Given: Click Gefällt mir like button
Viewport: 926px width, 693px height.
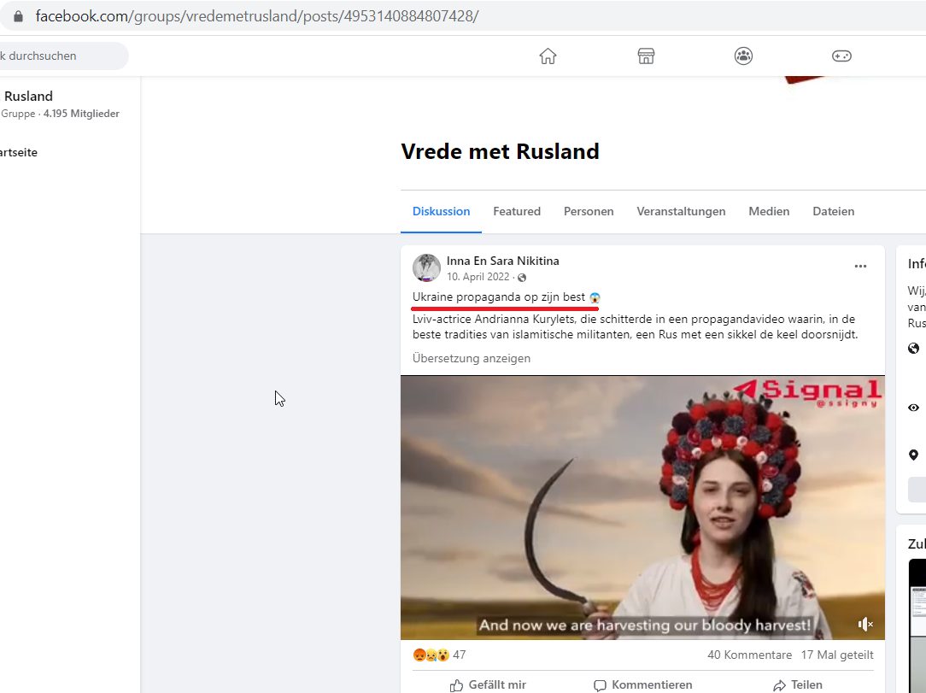Looking at the screenshot, I should 488,684.
